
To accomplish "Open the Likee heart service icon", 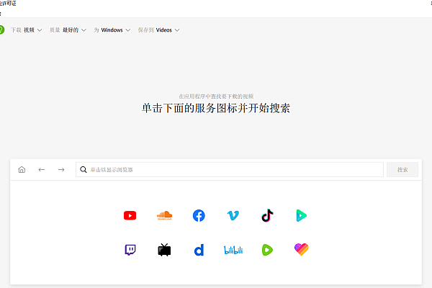I will tap(302, 249).
